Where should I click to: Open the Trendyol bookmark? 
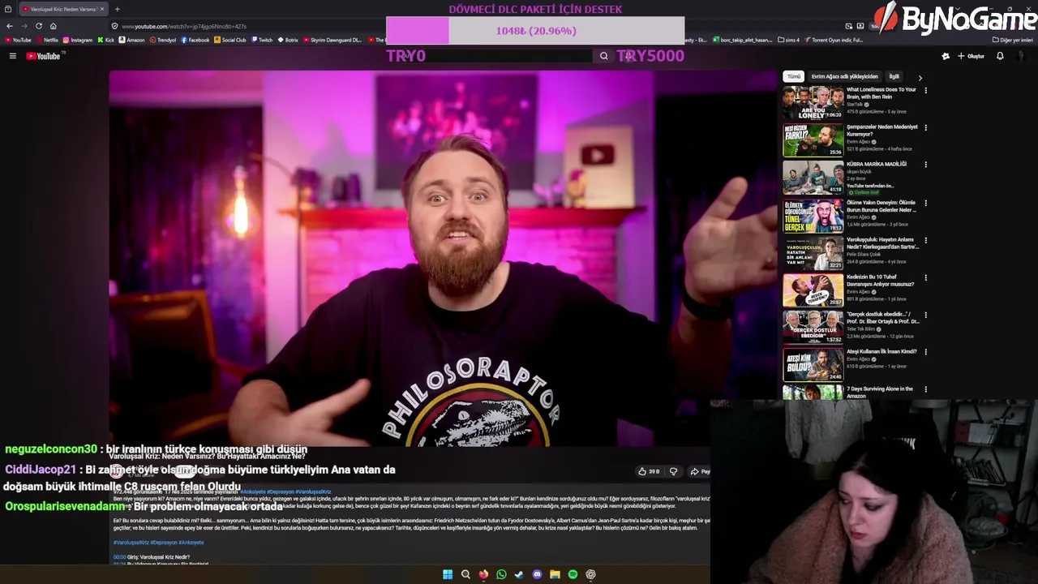[163, 40]
